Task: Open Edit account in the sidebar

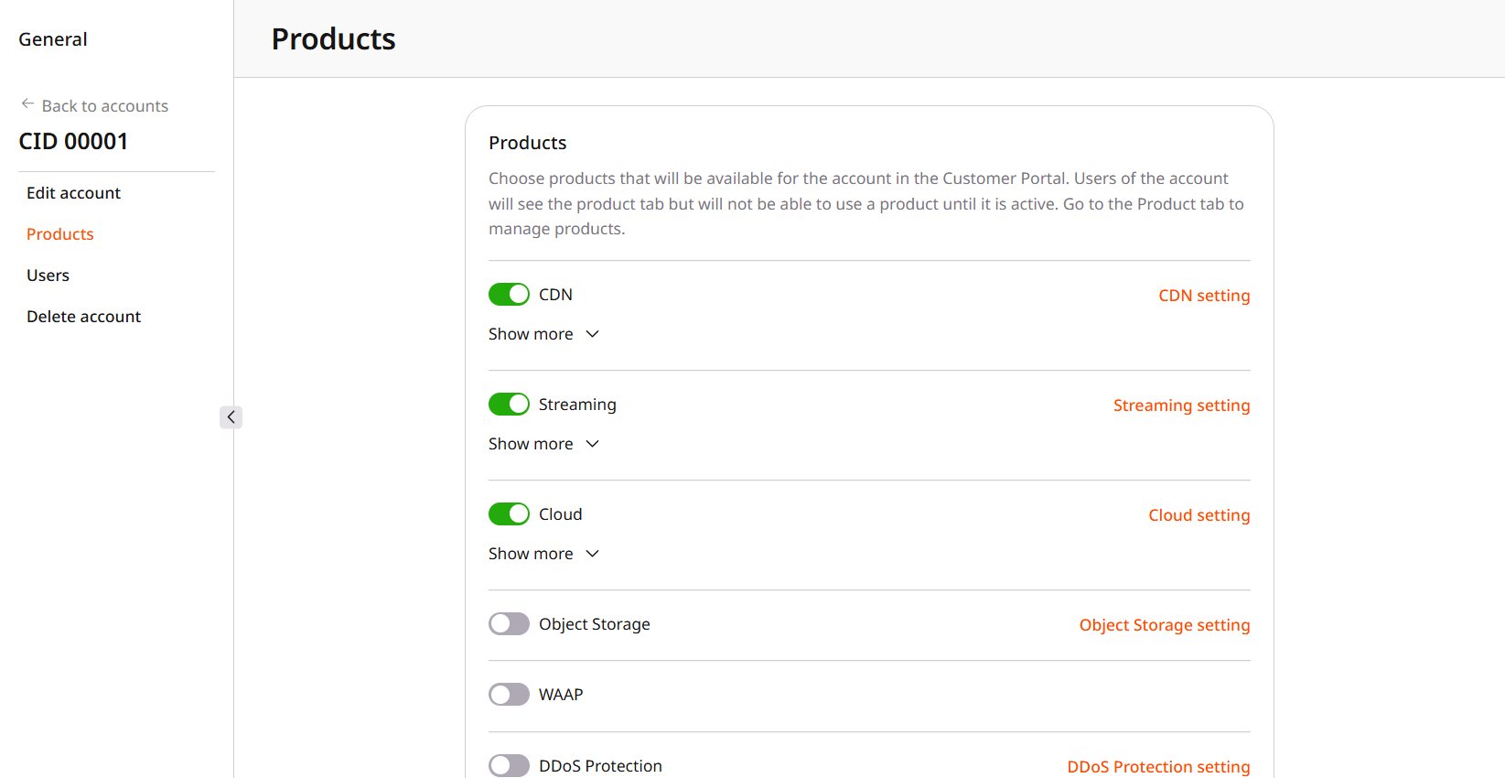Action: pos(73,193)
